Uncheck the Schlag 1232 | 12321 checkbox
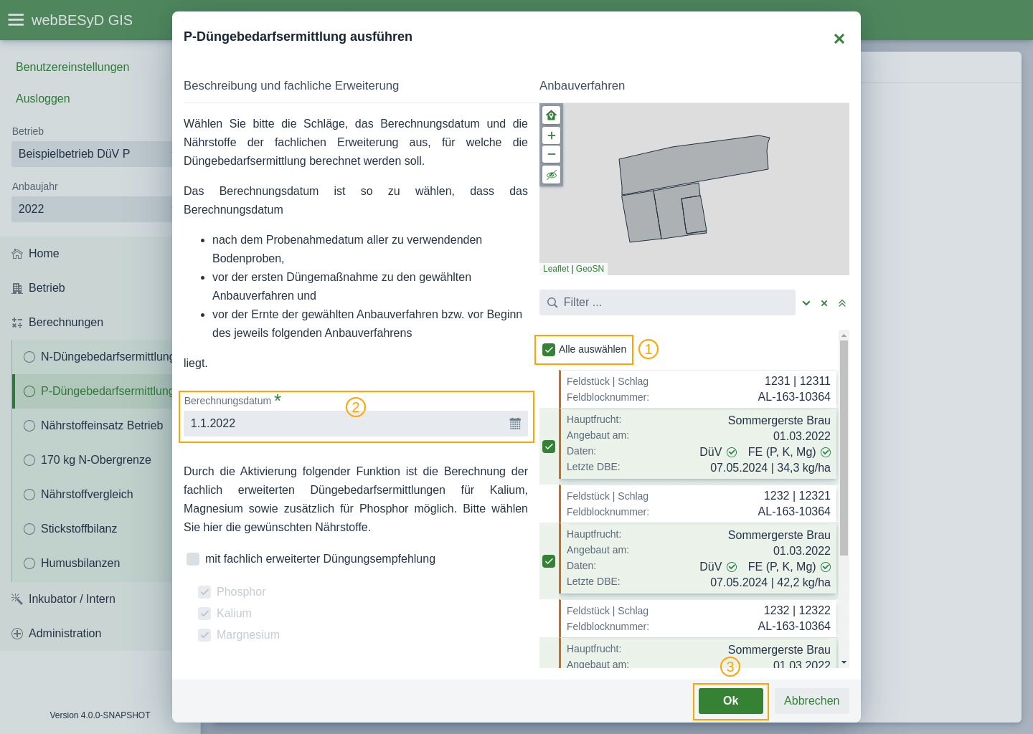Screen dimensions: 1033x734 (549, 561)
